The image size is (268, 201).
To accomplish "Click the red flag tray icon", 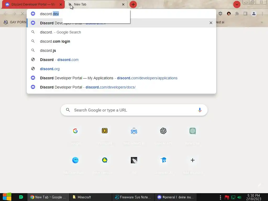I will [x=227, y=197].
